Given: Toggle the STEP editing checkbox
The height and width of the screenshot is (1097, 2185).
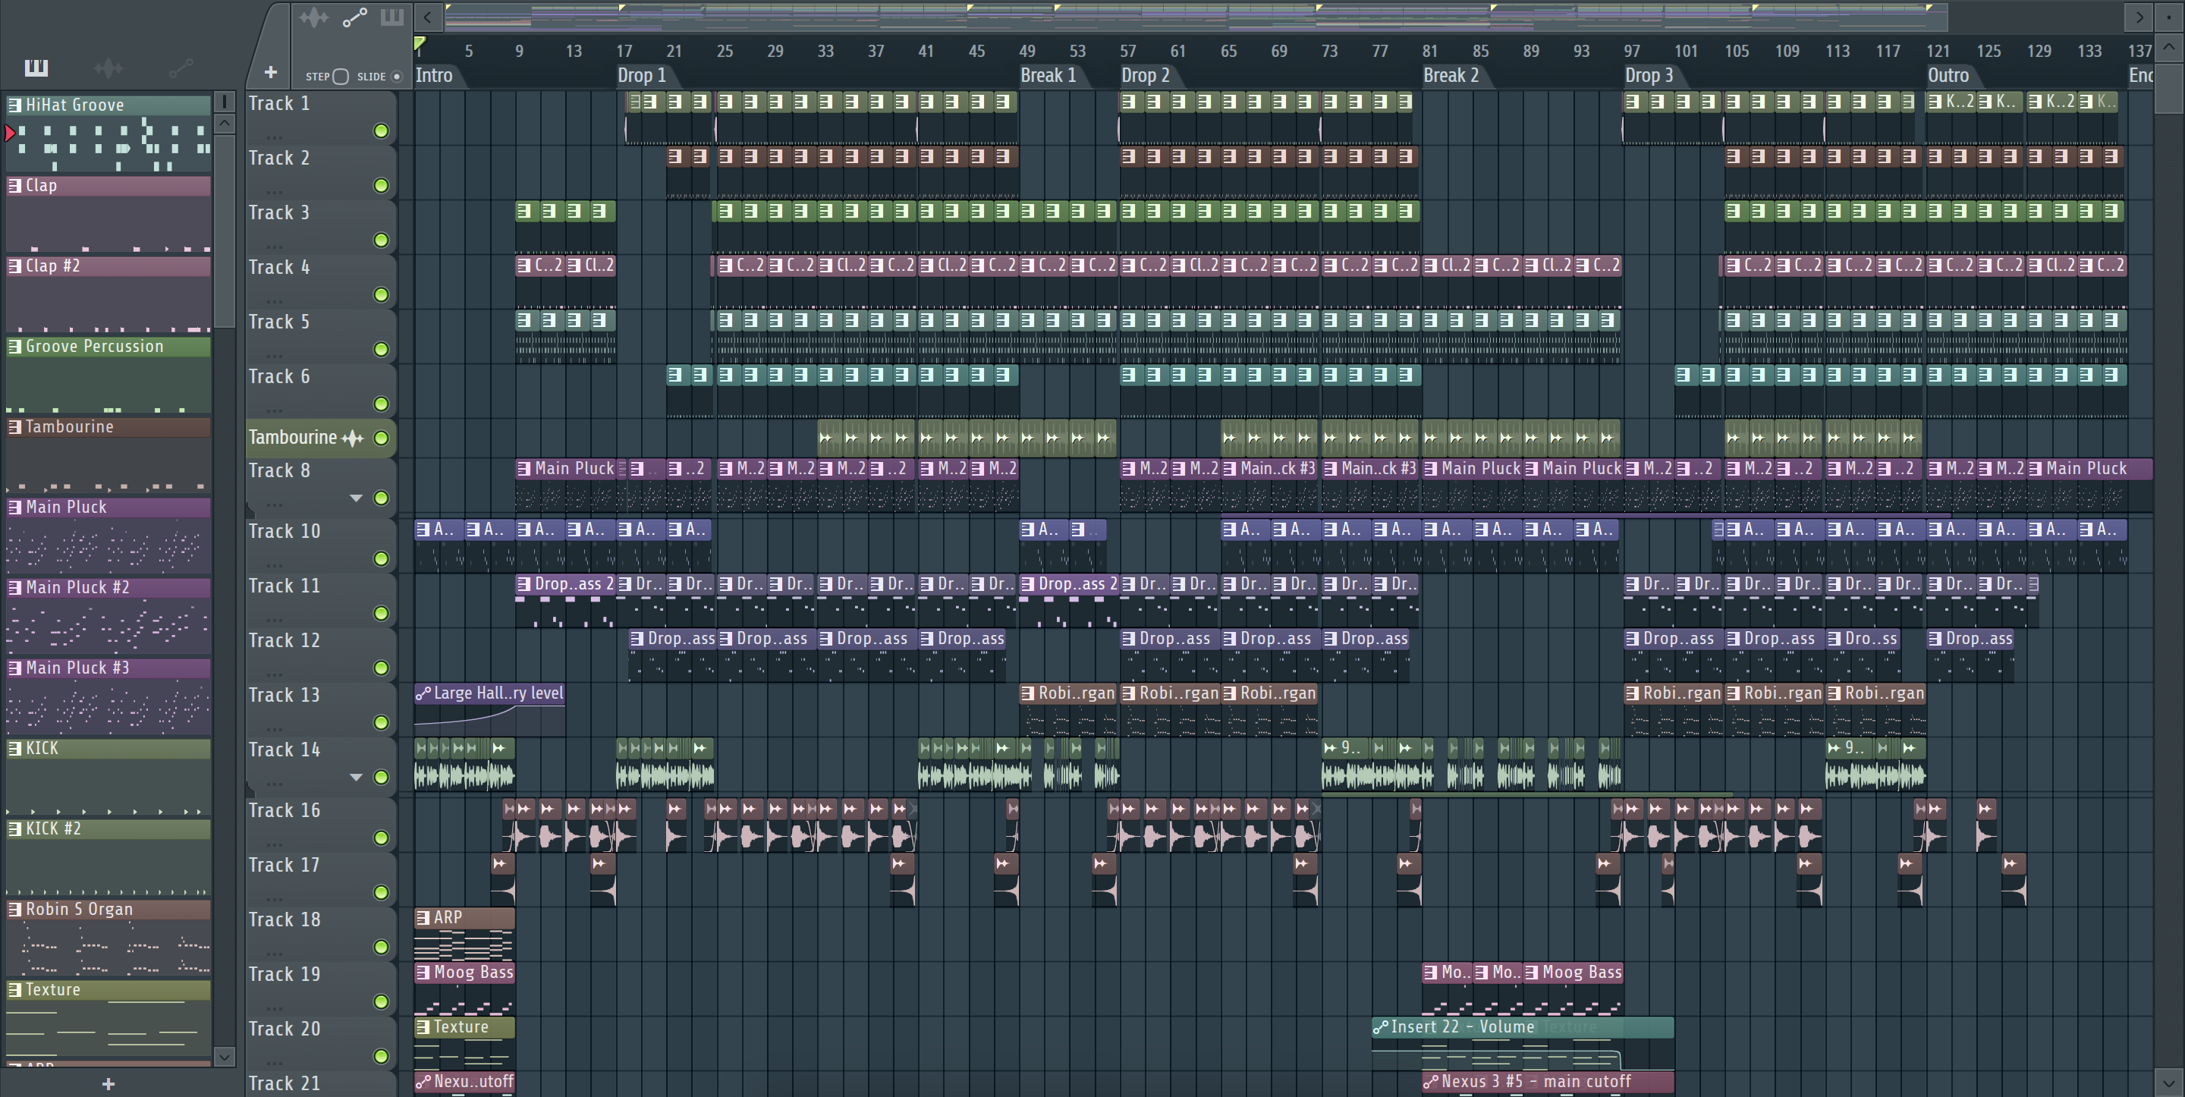Looking at the screenshot, I should coord(340,77).
